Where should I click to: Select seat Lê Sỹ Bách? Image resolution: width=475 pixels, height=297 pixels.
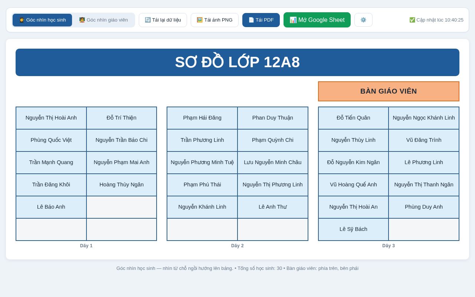pos(353,229)
